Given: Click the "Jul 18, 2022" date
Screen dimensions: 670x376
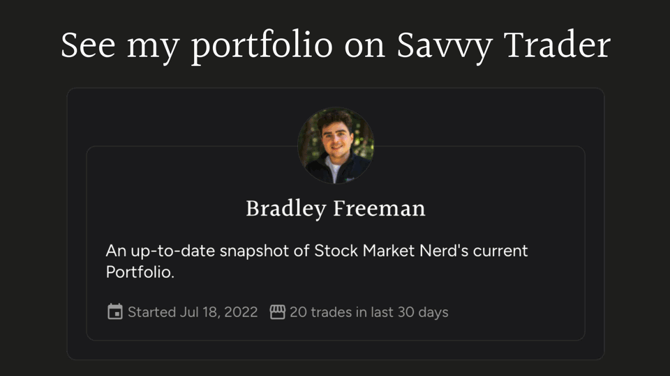Looking at the screenshot, I should coord(218,312).
